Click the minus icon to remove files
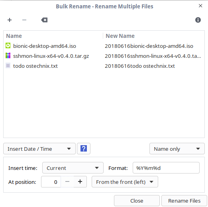This screenshot has width=208, height=207. pyautogui.click(x=24, y=20)
